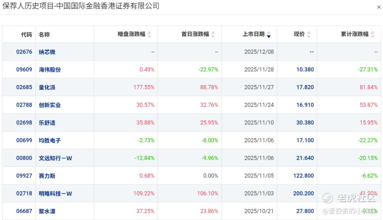
Task: Select 赛力斯 cumulative change -6.62%
Action: 369,176
